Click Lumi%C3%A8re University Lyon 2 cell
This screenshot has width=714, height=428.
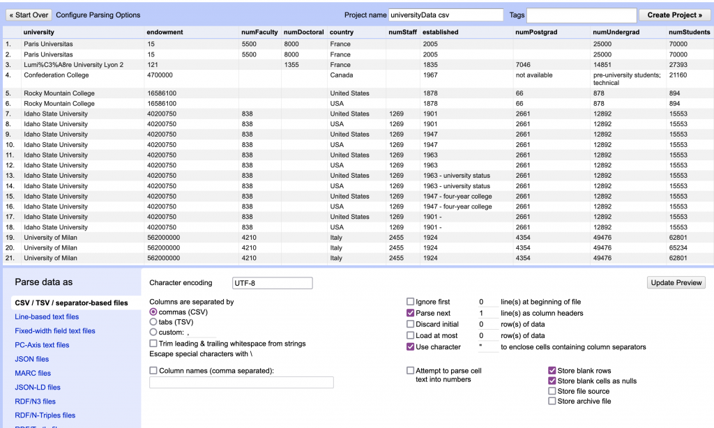coord(74,65)
